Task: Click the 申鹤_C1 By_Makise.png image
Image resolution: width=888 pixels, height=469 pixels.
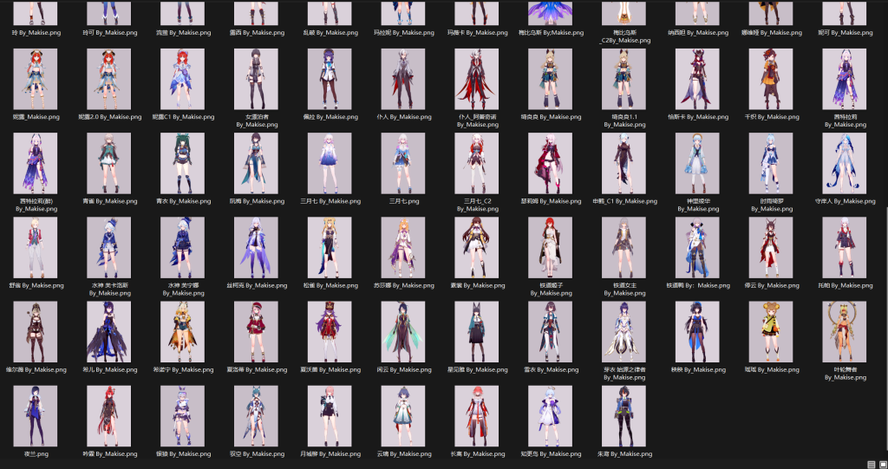Action: [624, 162]
